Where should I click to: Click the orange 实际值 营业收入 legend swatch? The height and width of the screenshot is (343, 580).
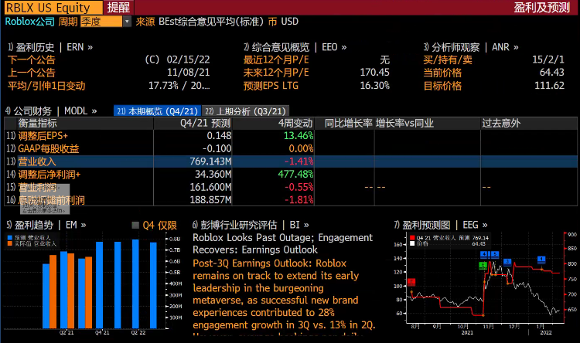coord(9,243)
